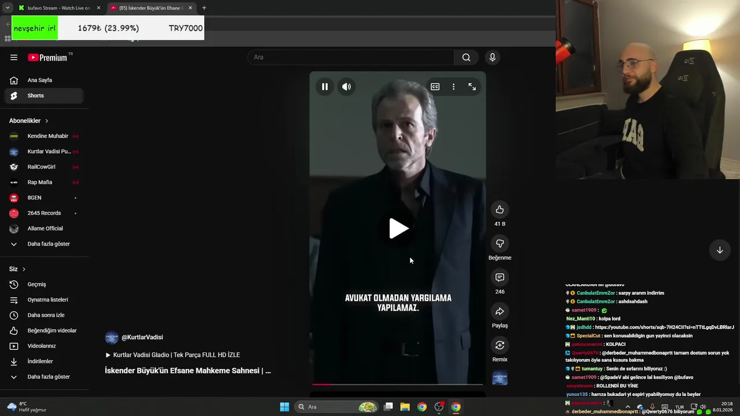Open İndirilenler downloads
740x416 pixels.
[x=43, y=362]
